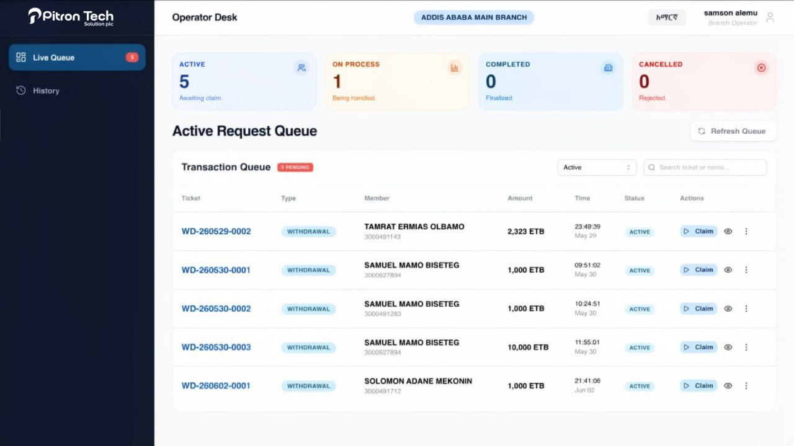Screen dimensions: 794x446
Task: Click the Type column header
Action: pyautogui.click(x=288, y=198)
